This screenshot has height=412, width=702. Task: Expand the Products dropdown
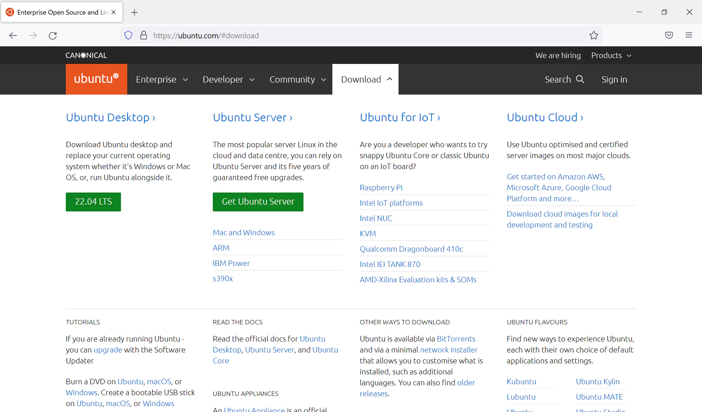(611, 56)
